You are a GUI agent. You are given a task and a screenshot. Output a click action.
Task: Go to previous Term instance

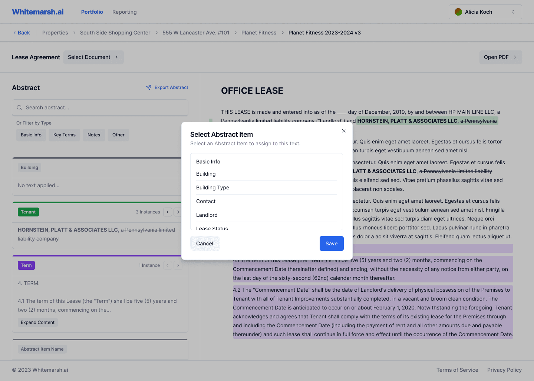[x=168, y=265]
